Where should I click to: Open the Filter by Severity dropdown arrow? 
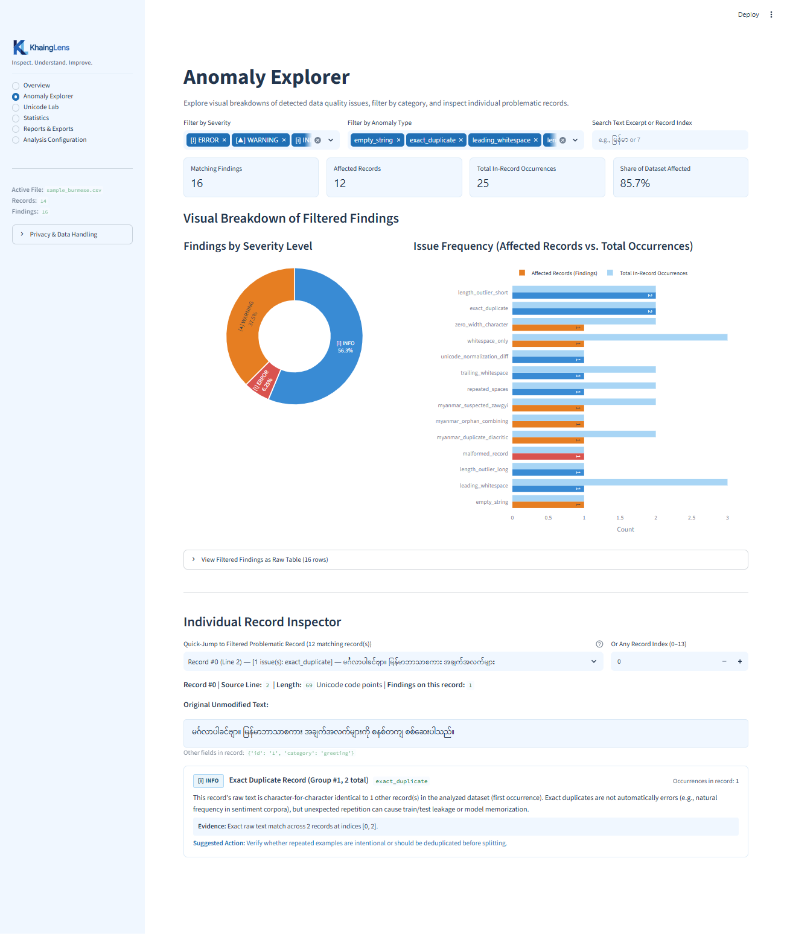(x=331, y=140)
